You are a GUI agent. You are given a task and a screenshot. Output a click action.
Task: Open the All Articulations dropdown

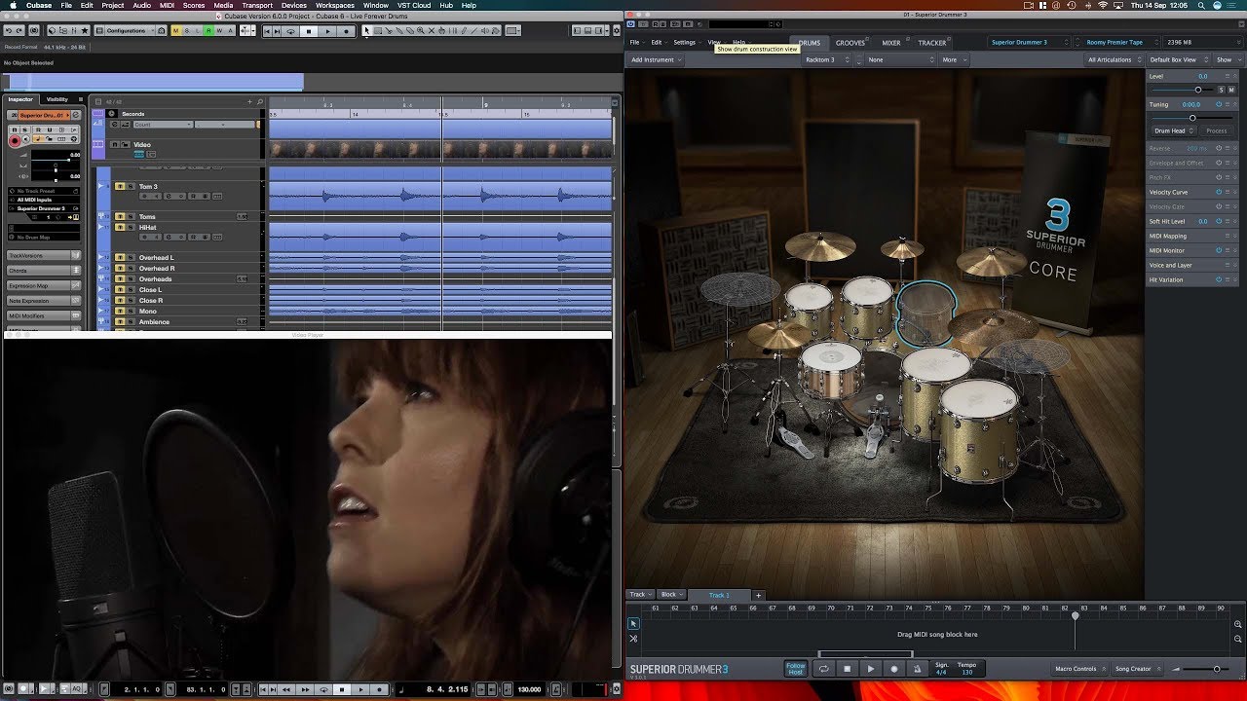point(1114,59)
